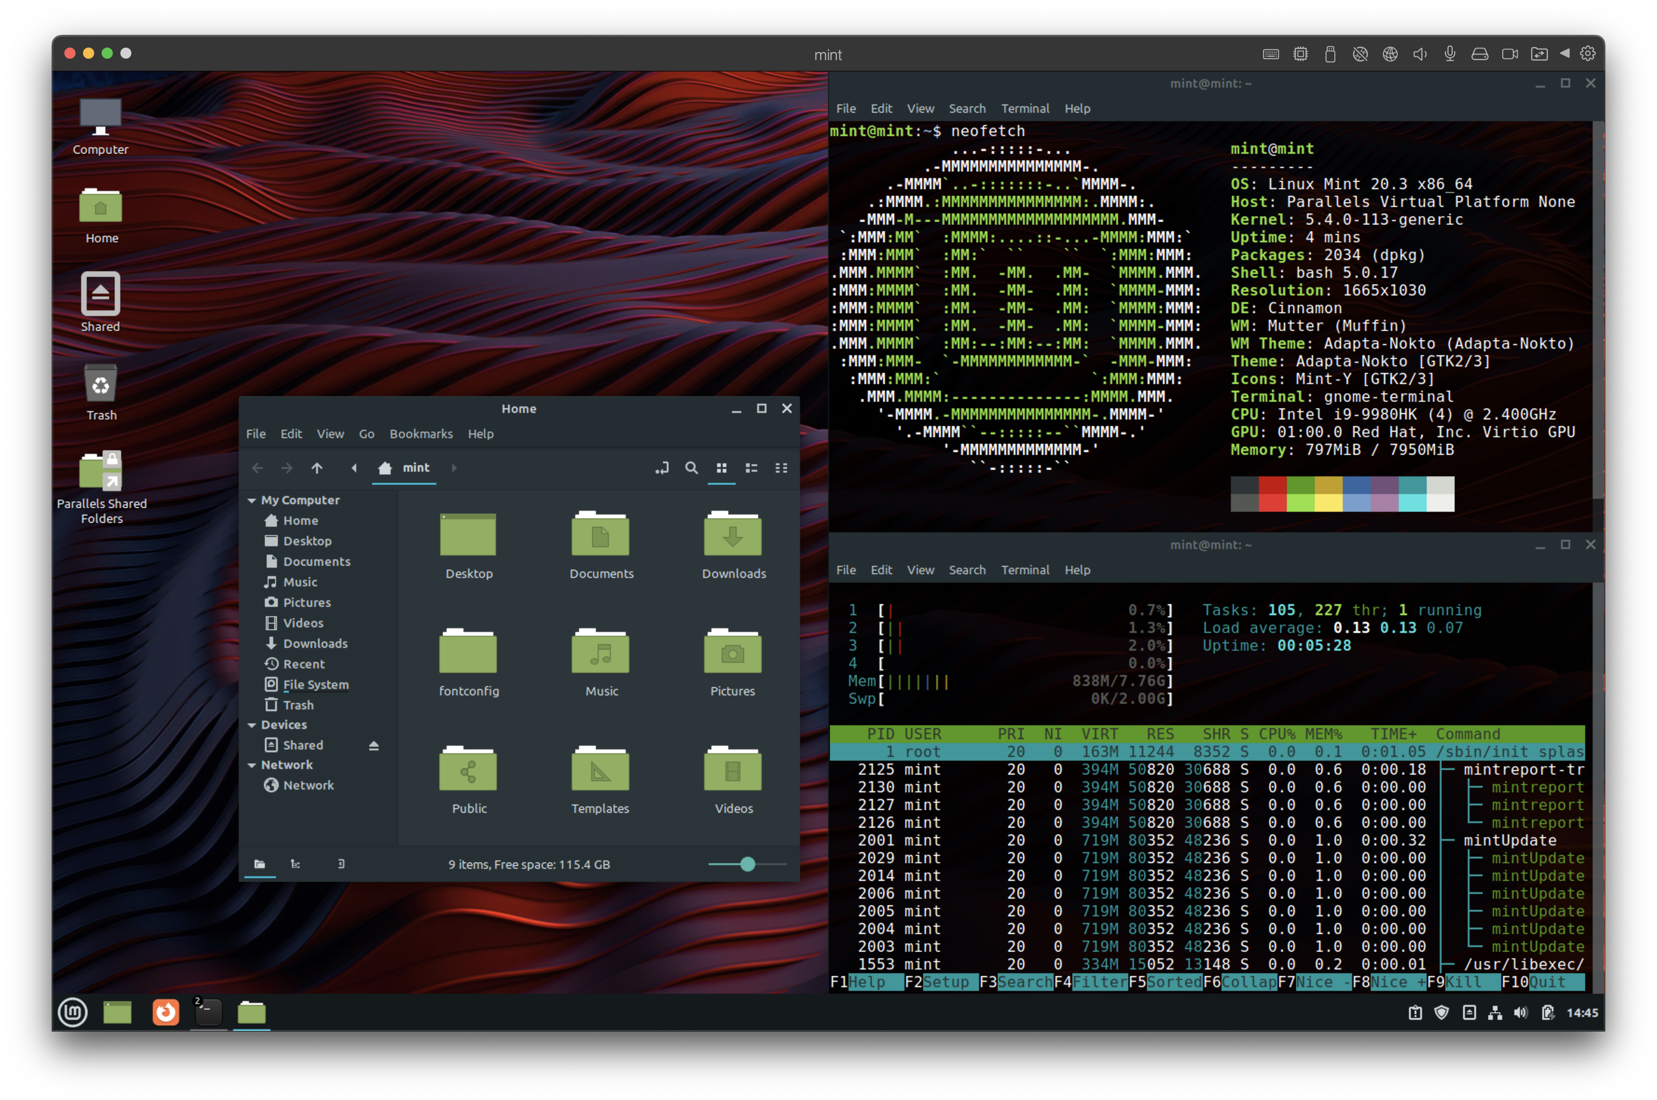Select the Downloads folder icon

732,535
